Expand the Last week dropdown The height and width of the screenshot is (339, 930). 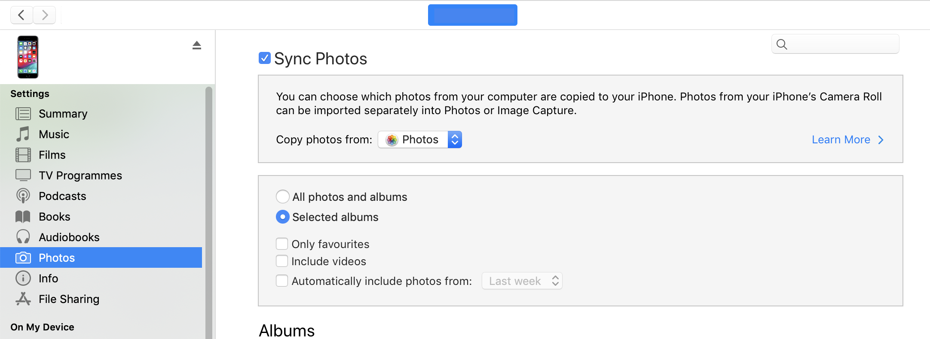522,281
